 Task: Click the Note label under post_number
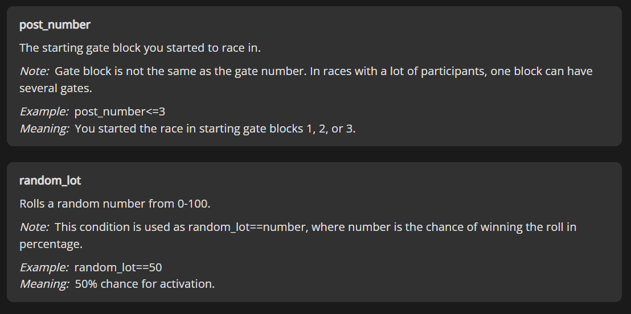click(34, 72)
